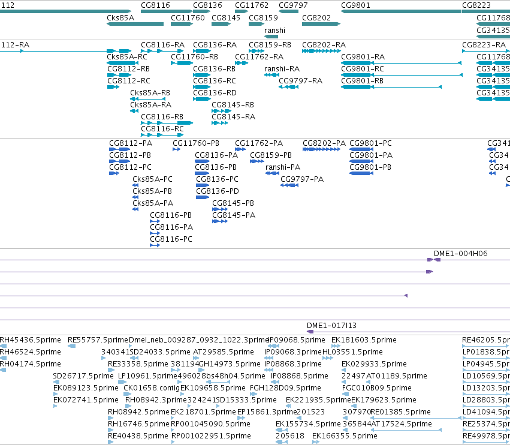Click the CG8159-RB transcript label
Viewport: 510px width, 445px height.
(x=270, y=45)
